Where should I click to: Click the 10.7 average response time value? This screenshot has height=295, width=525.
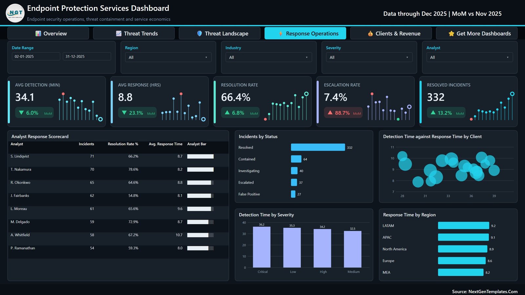point(179,235)
